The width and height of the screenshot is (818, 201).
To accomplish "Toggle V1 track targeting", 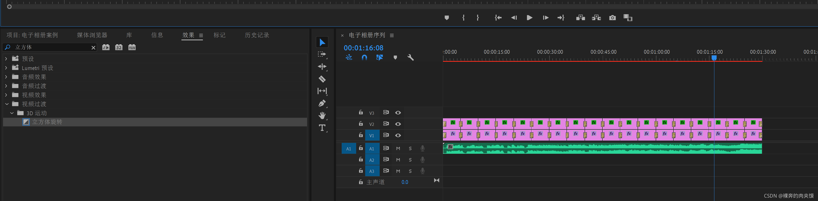I will [372, 136].
